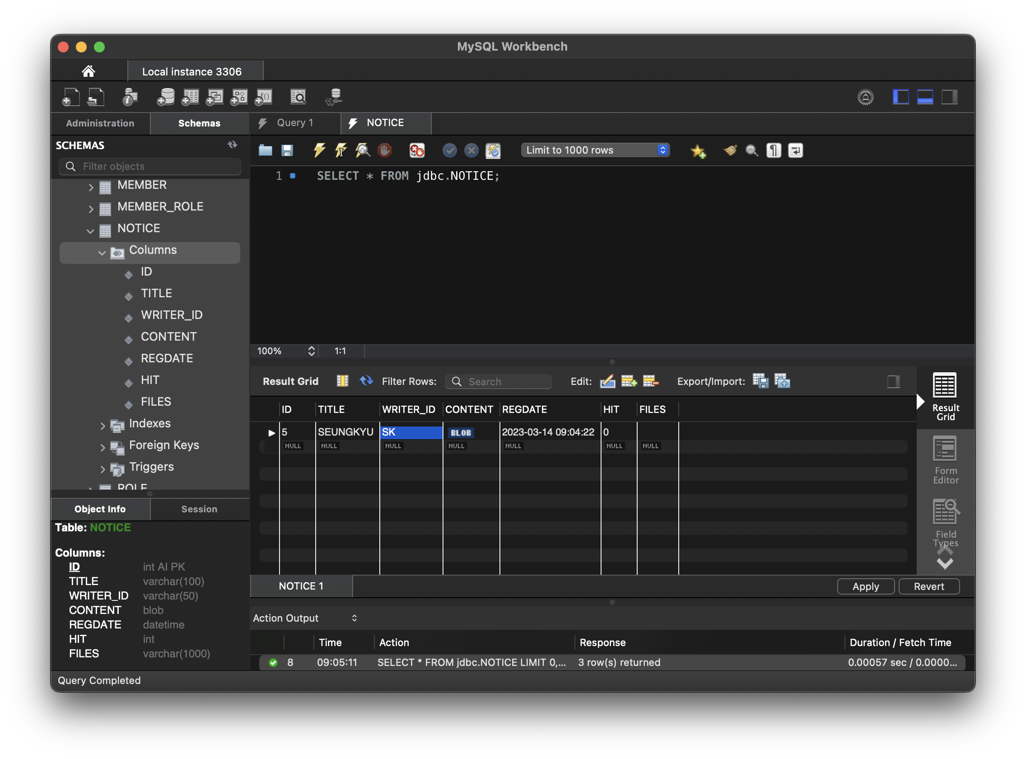The width and height of the screenshot is (1026, 759).
Task: Click the beautify query broom icon
Action: coord(730,150)
